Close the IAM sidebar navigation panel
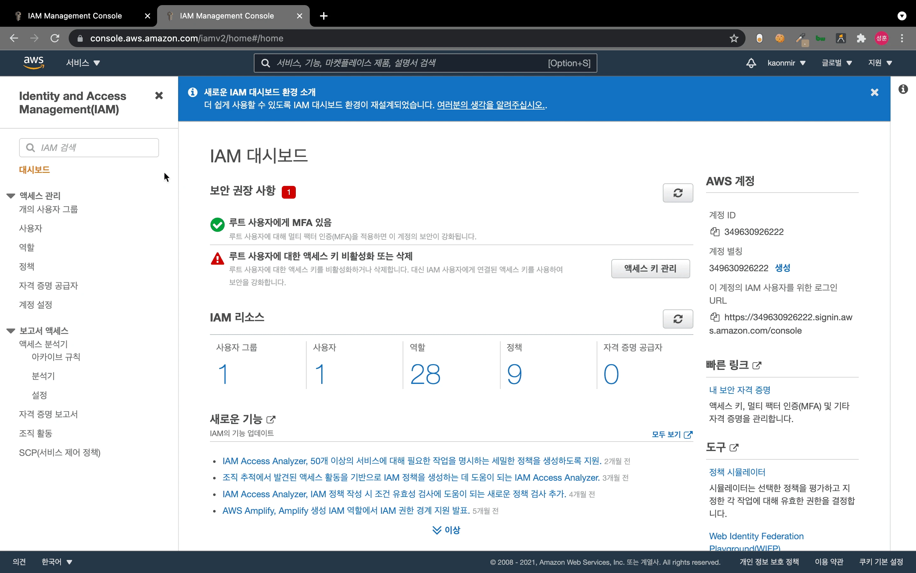The image size is (916, 573). (x=159, y=95)
